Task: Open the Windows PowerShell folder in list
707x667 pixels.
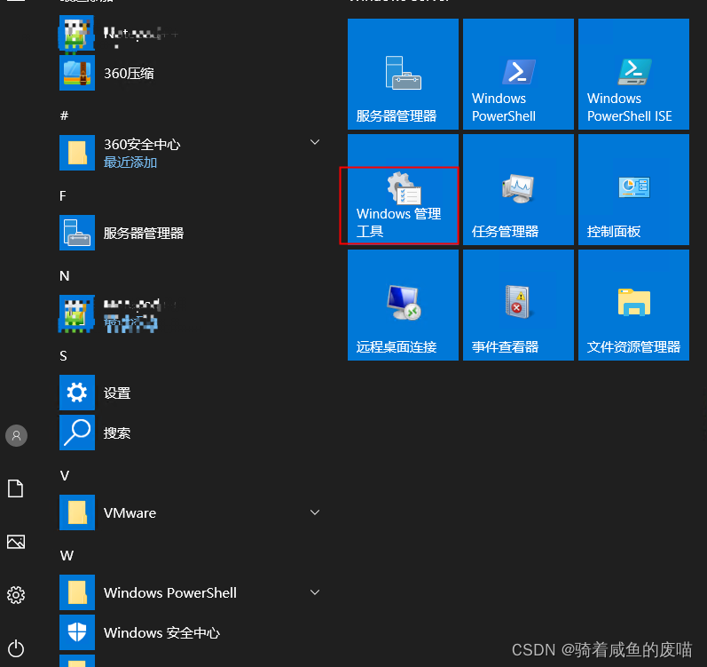Action: click(192, 592)
